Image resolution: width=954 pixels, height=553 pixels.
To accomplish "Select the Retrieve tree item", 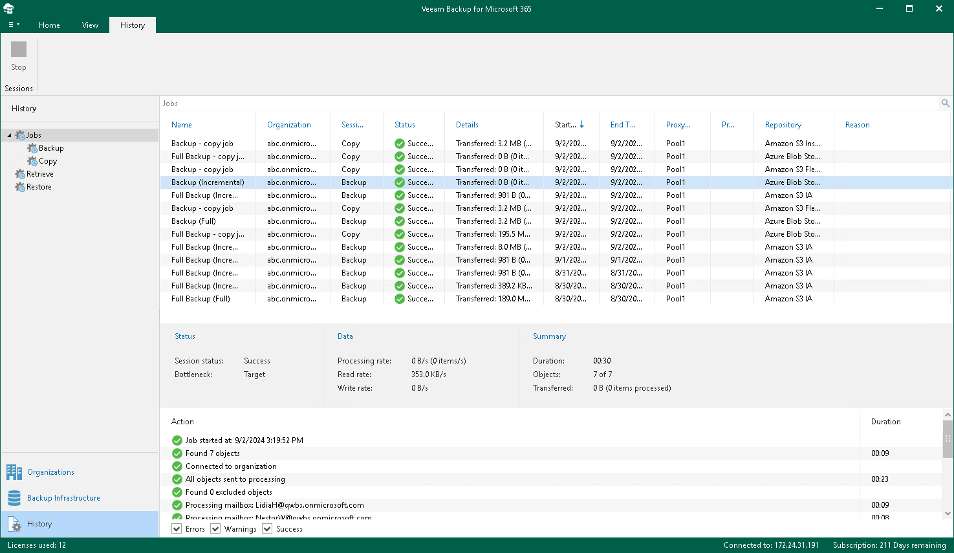I will point(40,174).
